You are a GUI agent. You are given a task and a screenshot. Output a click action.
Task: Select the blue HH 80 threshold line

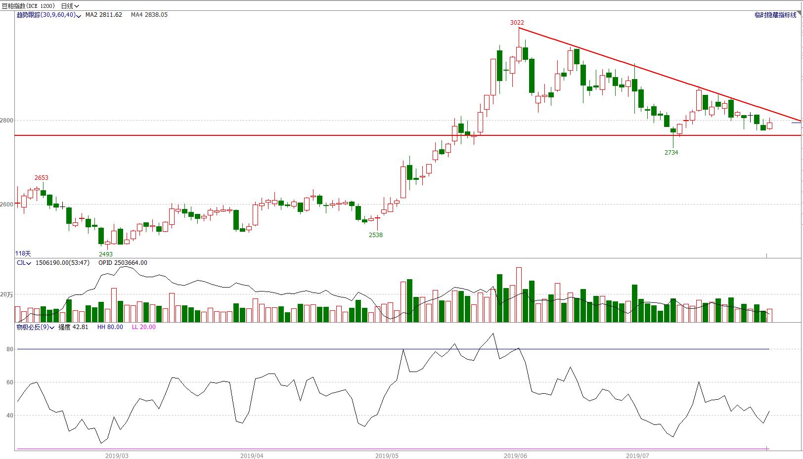(x=393, y=349)
